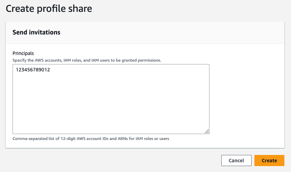Click the Create button
This screenshot has width=291, height=172.
point(269,161)
